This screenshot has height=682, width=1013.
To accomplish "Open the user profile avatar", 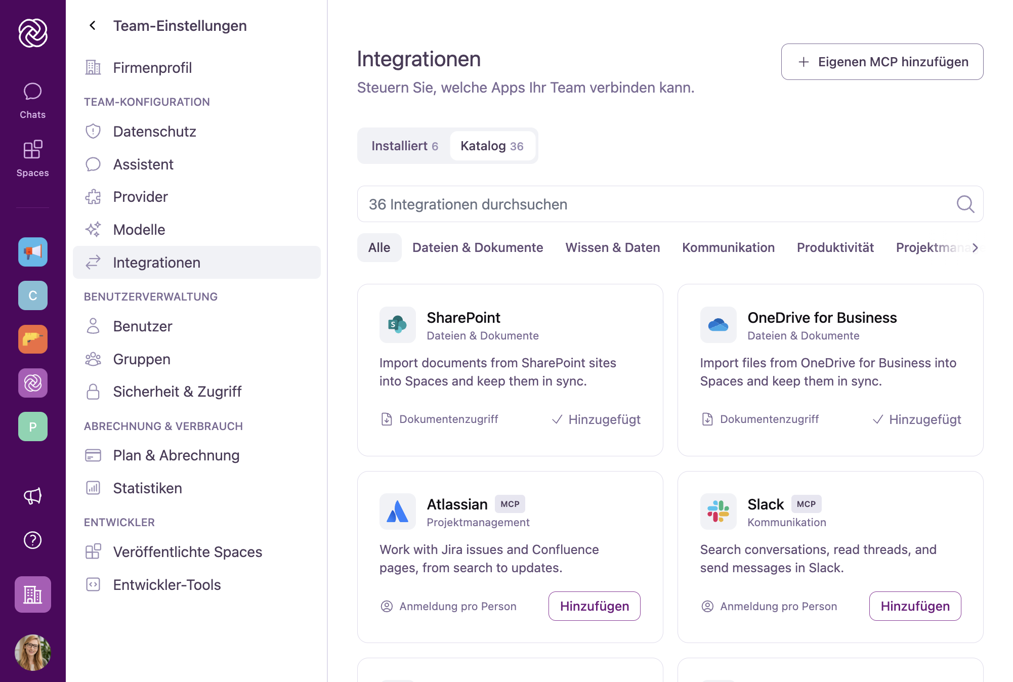I will tap(33, 653).
